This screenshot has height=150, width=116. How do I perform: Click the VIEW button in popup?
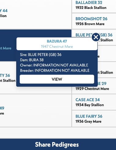pyautogui.click(x=57, y=79)
